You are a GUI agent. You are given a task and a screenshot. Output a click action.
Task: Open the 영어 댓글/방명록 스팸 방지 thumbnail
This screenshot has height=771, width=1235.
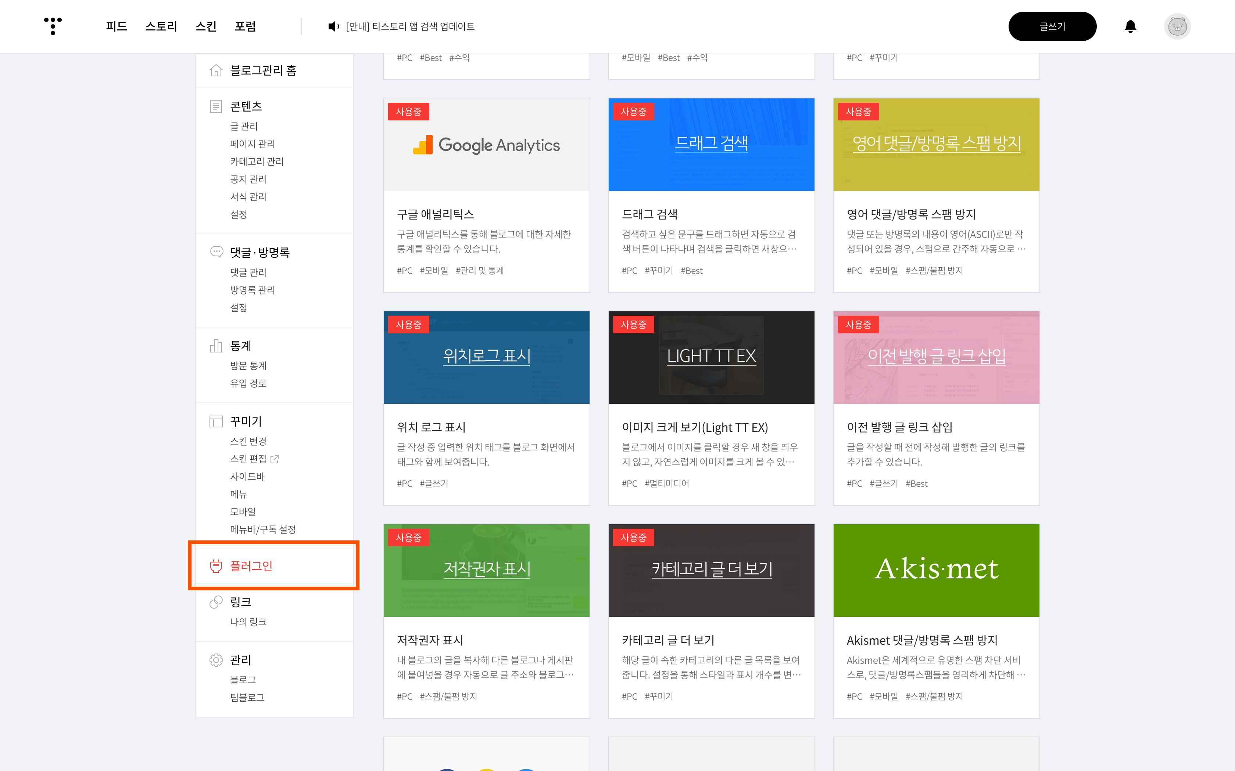tap(937, 145)
